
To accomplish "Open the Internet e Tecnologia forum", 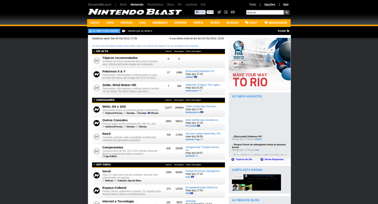I will (x=118, y=201).
